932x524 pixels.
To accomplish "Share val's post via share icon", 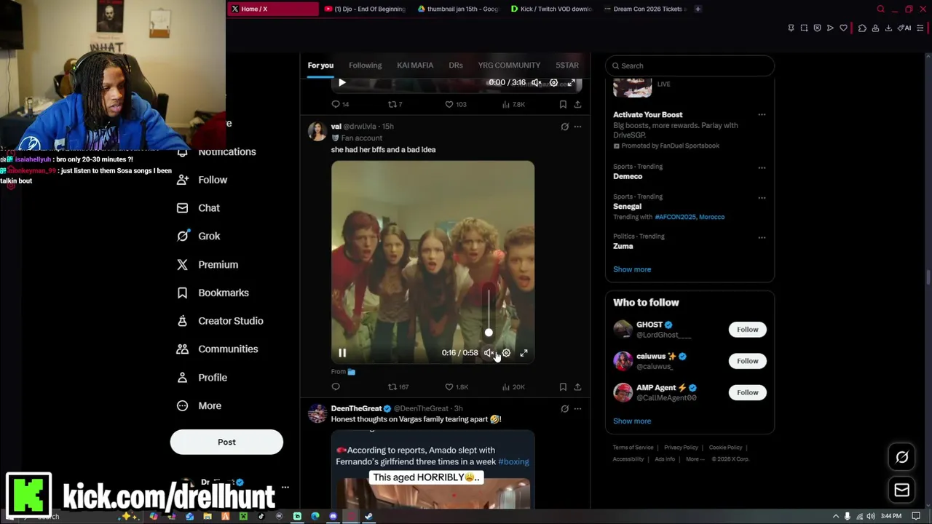I will click(577, 387).
